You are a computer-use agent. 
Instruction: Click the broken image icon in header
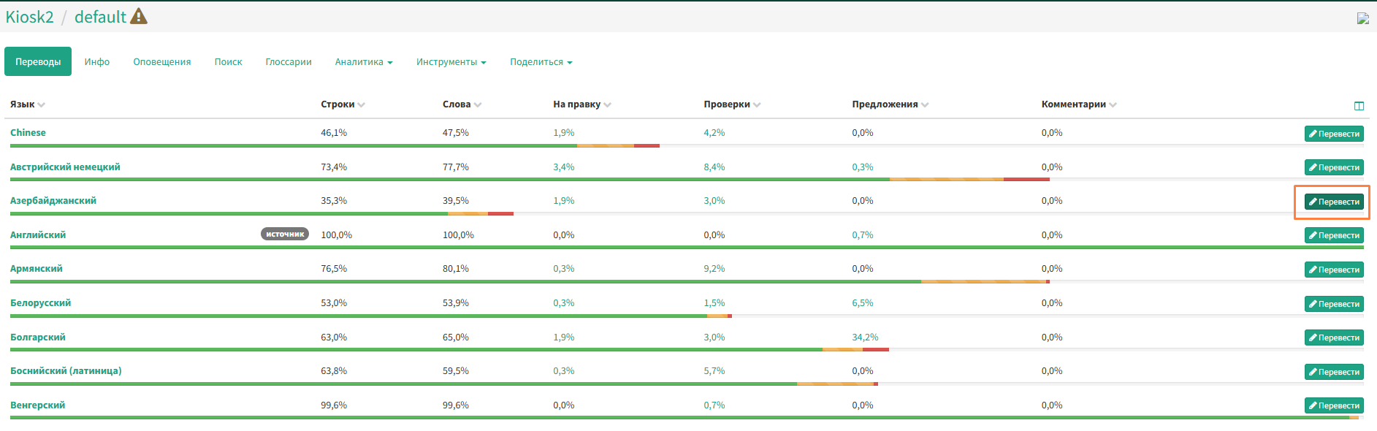tap(1362, 18)
